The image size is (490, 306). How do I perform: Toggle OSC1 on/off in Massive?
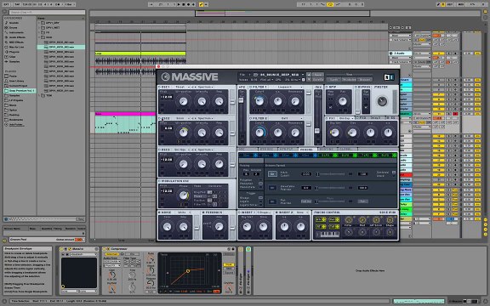point(160,87)
